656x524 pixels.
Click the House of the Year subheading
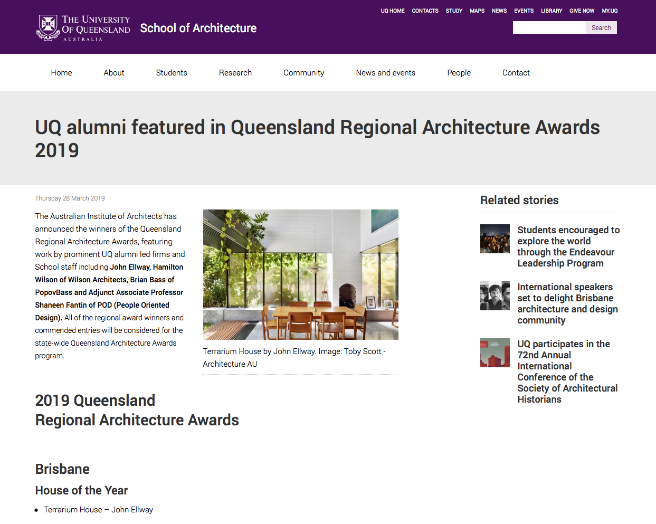click(81, 490)
